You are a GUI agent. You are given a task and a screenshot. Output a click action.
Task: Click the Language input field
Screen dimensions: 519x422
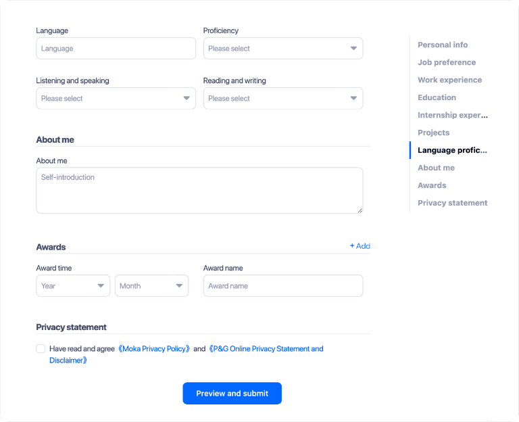pos(116,49)
